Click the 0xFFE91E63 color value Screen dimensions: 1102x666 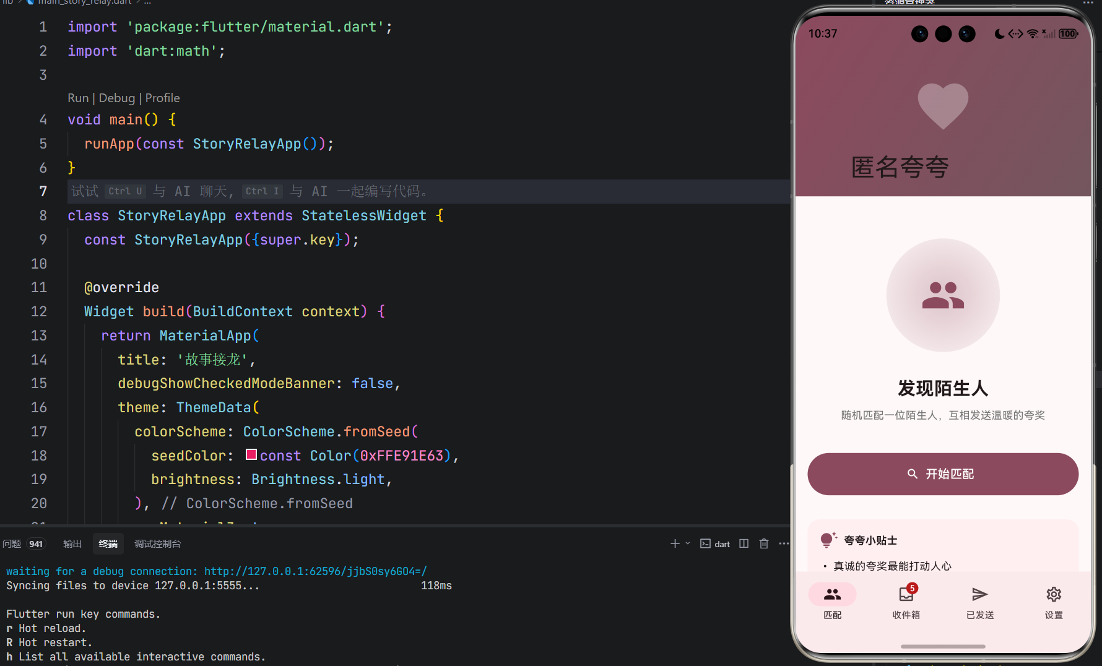[x=402, y=456]
